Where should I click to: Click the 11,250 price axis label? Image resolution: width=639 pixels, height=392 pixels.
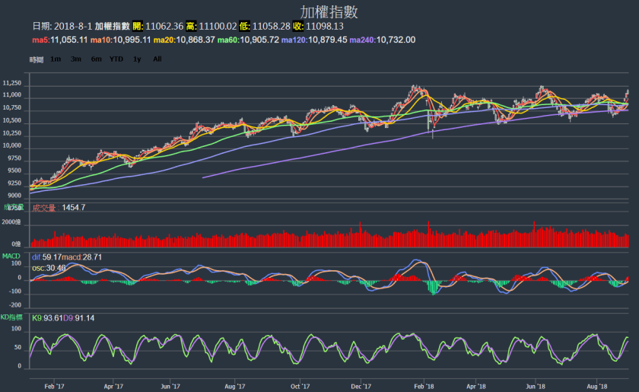coord(11,83)
